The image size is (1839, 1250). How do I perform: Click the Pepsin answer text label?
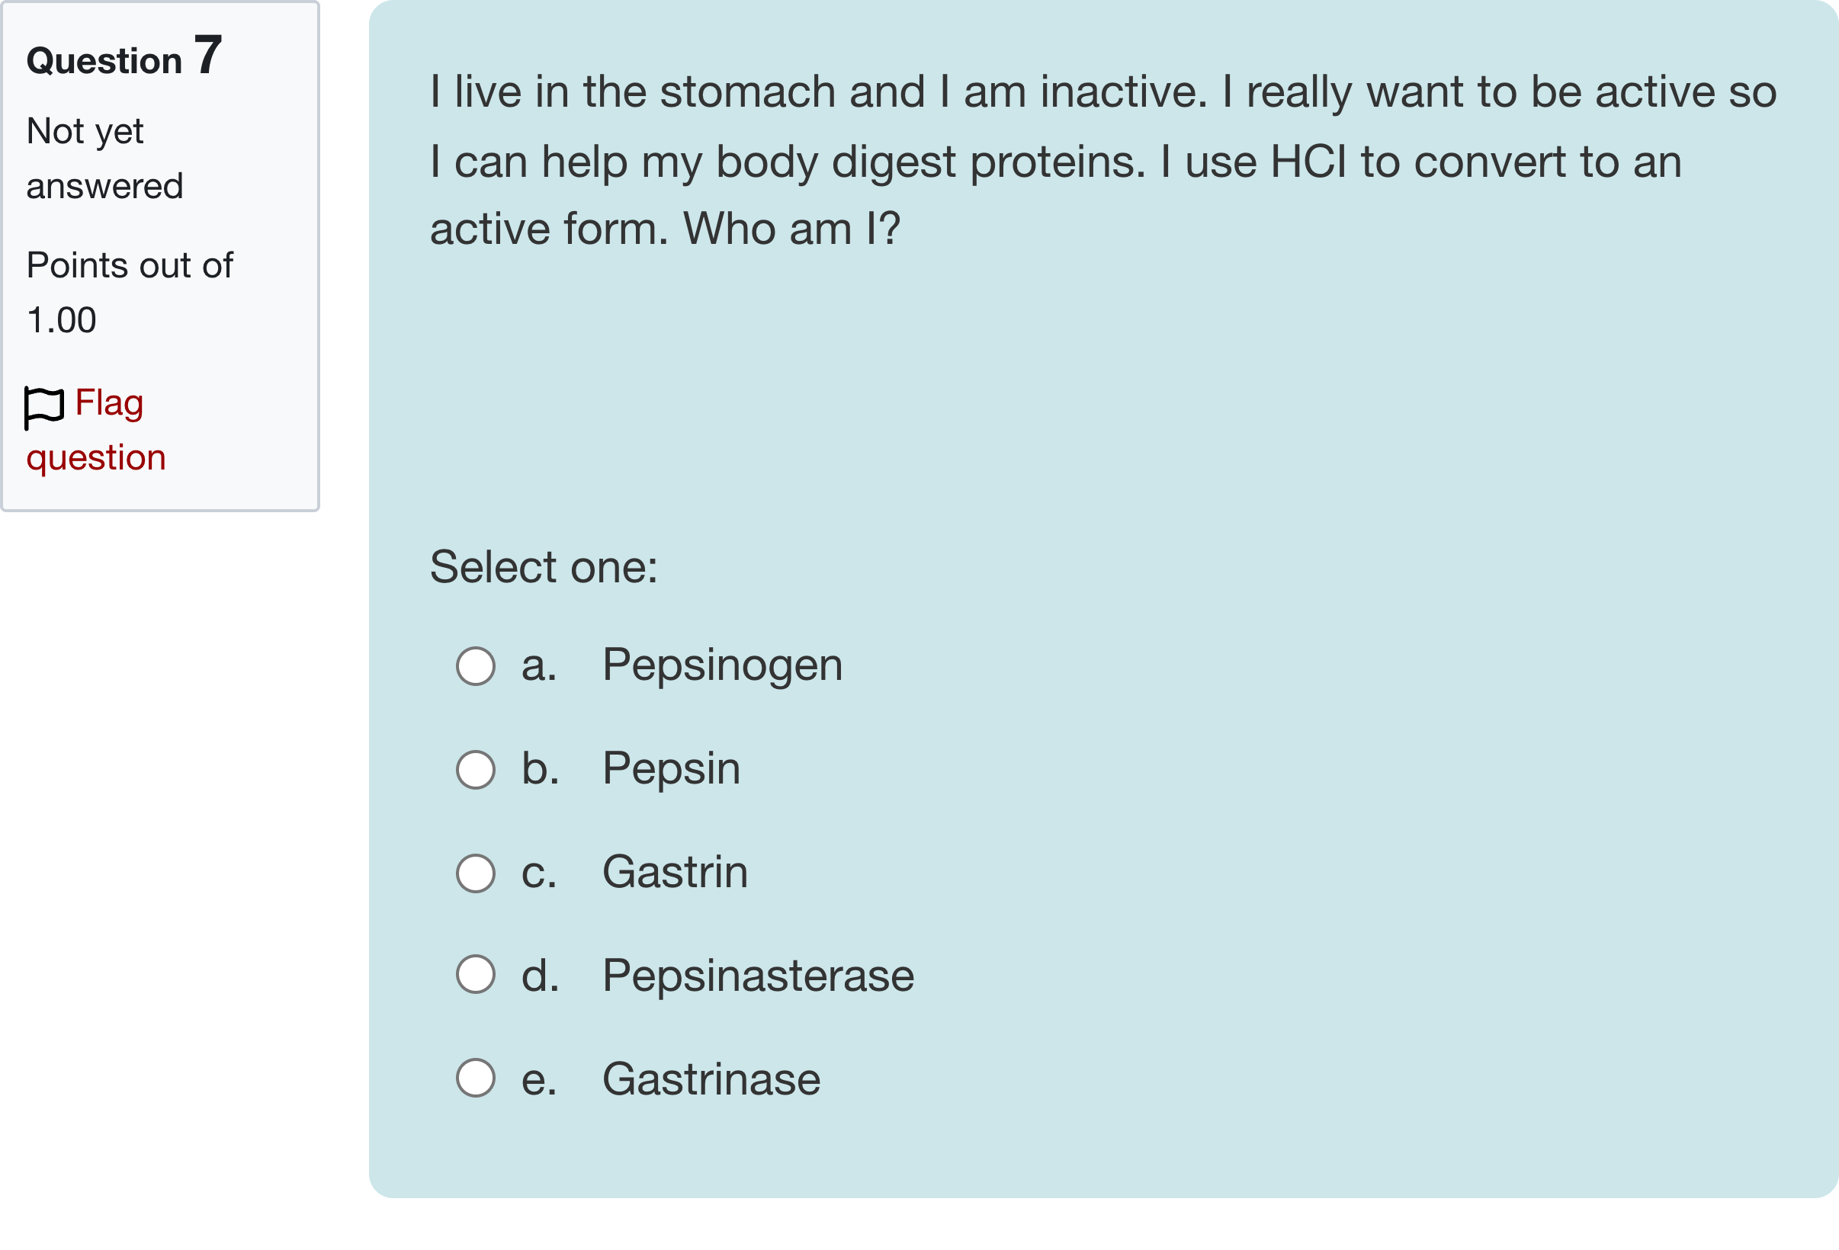pyautogui.click(x=670, y=768)
